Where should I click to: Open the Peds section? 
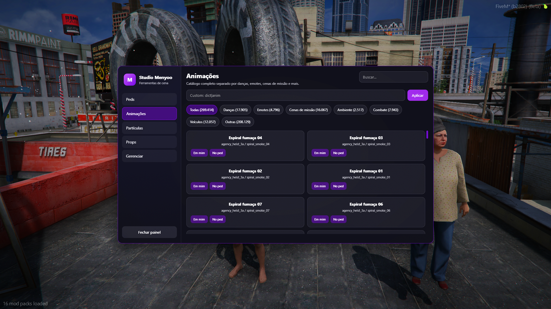[149, 99]
